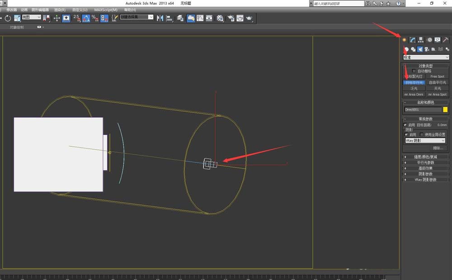Click the Rotate tool icon
452x280 pixels.
(8, 18)
